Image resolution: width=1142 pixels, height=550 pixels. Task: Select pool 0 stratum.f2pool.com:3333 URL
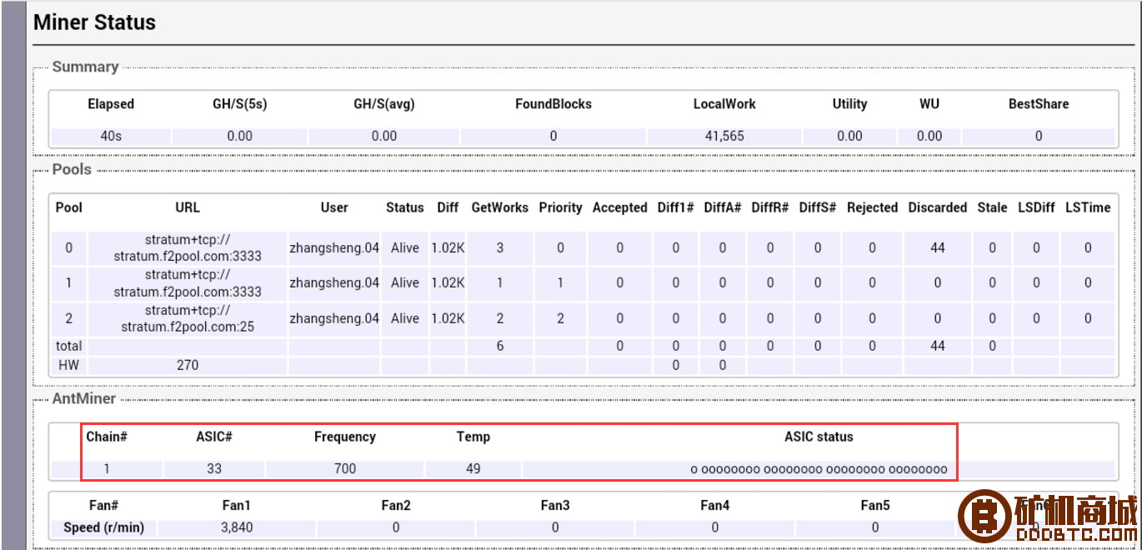pyautogui.click(x=188, y=247)
